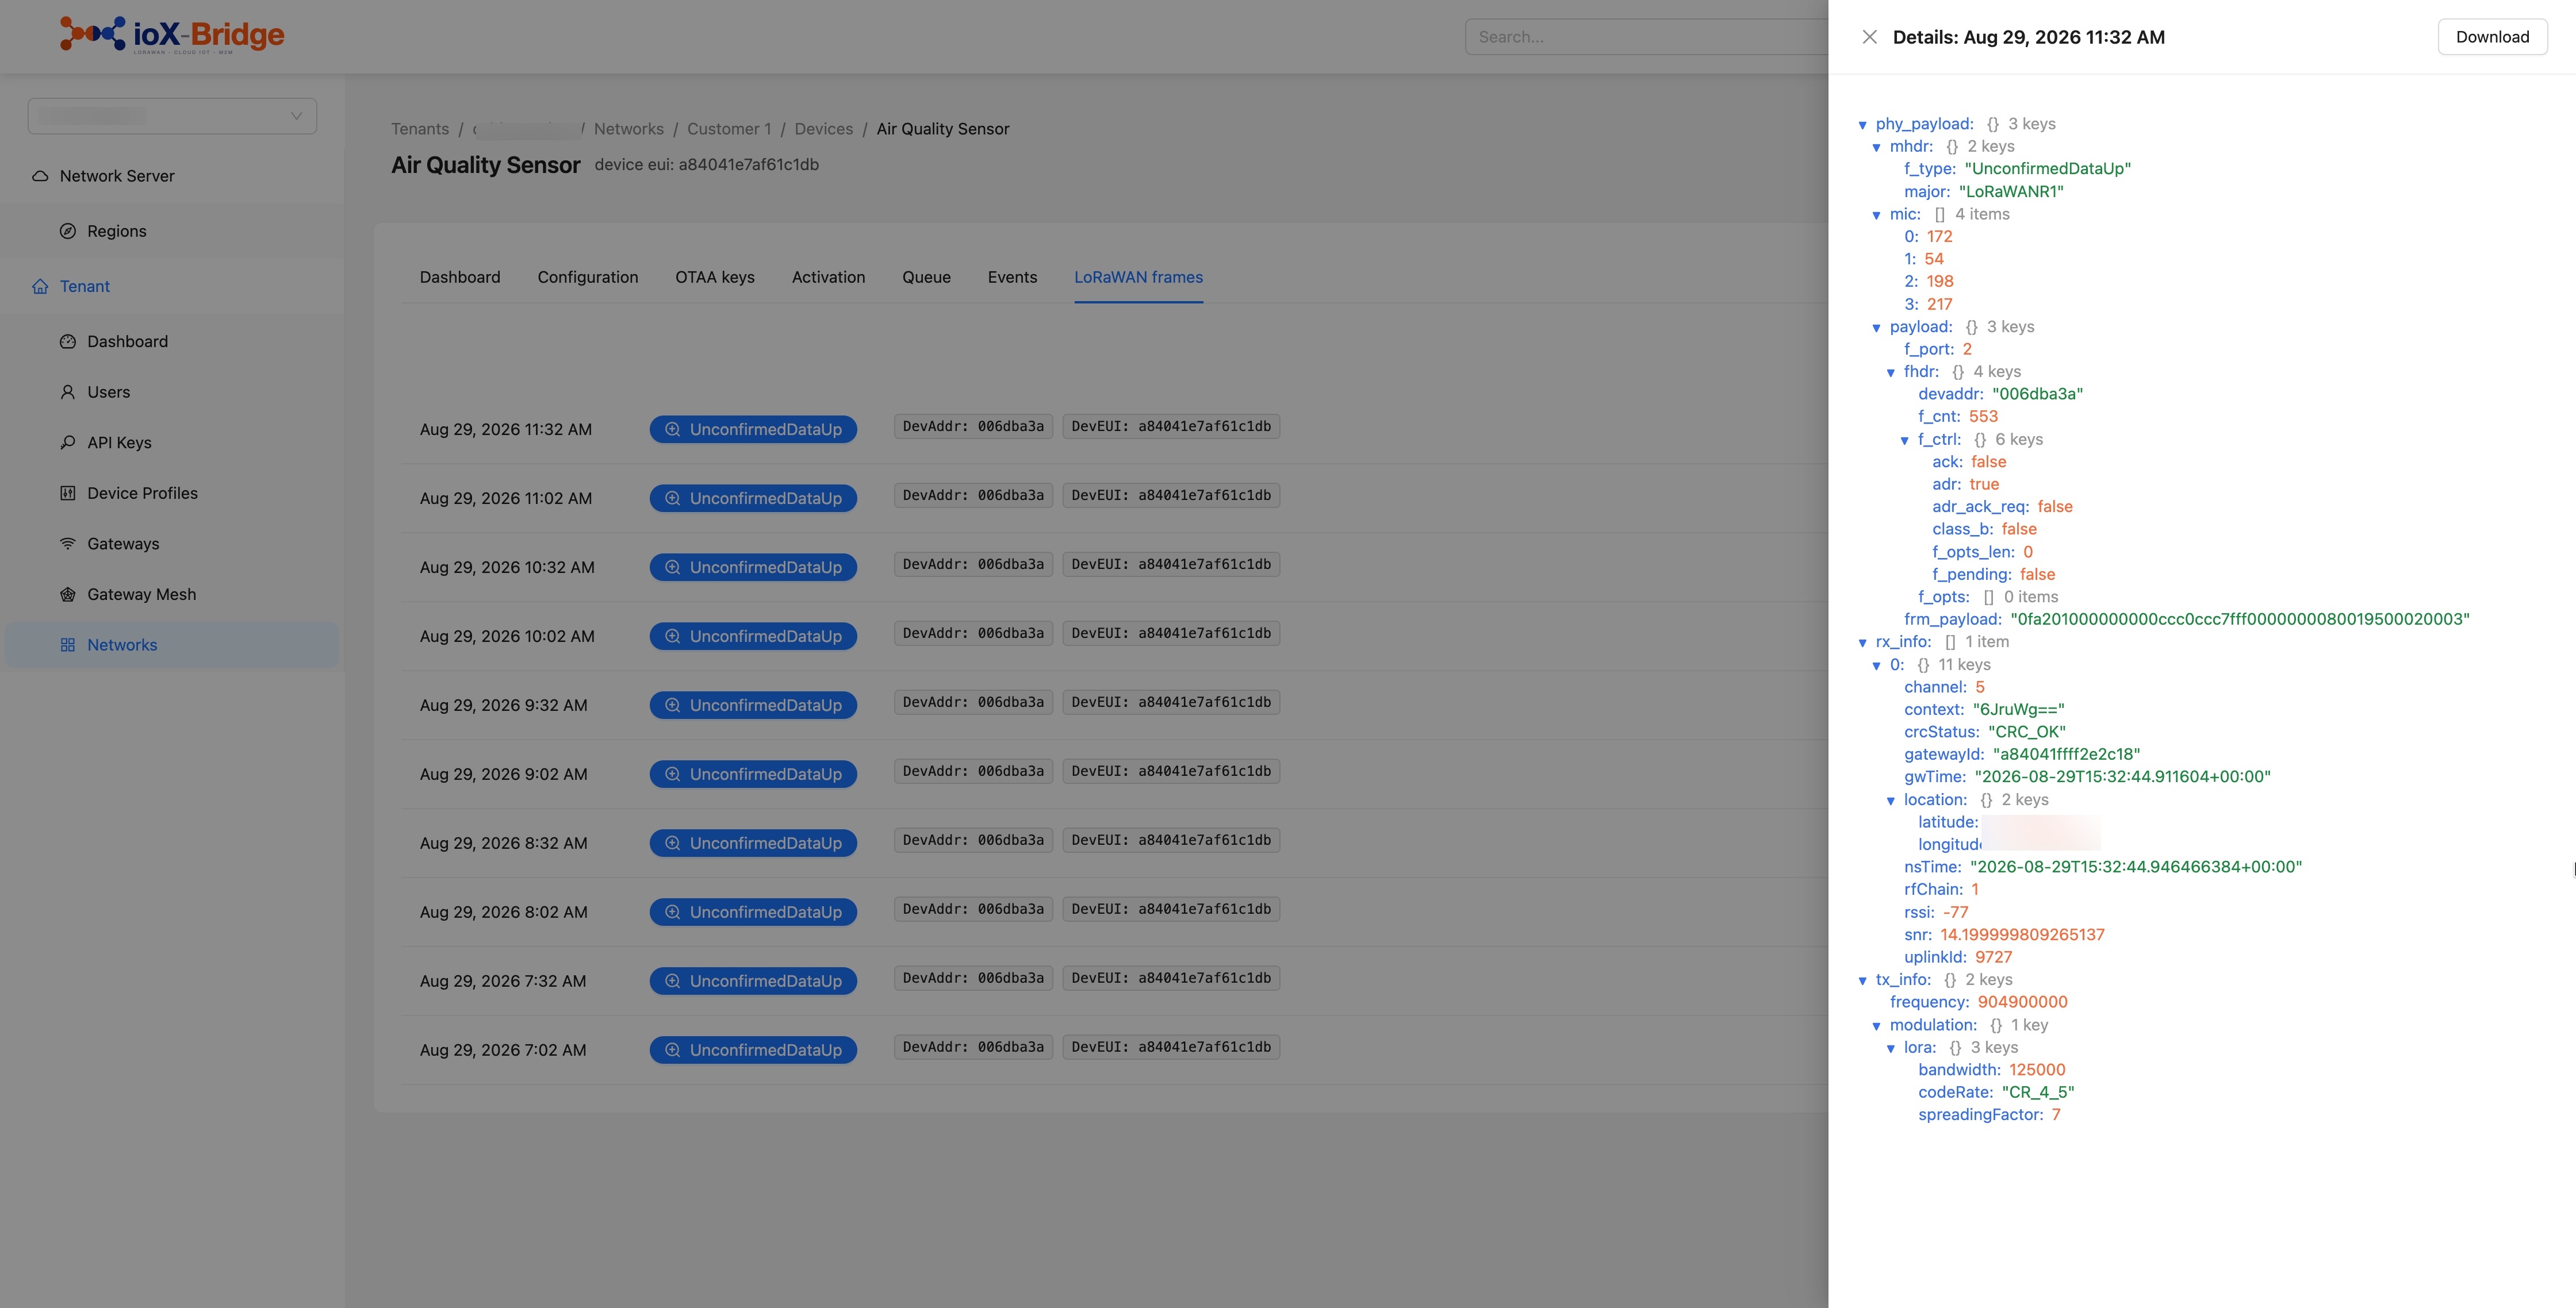Image resolution: width=2576 pixels, height=1308 pixels.
Task: Click the Users person icon
Action: point(67,392)
